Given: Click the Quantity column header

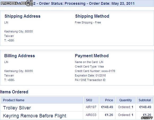Looking at the screenshot, I should click(x=125, y=100).
